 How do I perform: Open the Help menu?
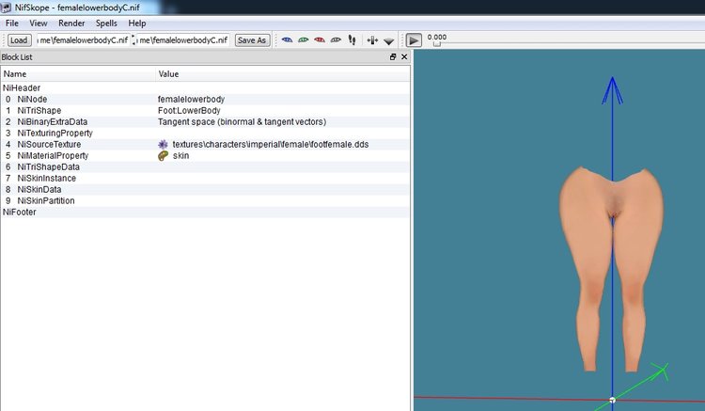(x=136, y=23)
